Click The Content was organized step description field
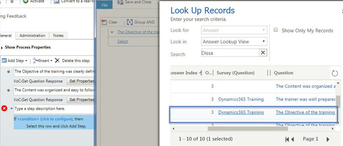This screenshot has width=343, height=146. 54,90
